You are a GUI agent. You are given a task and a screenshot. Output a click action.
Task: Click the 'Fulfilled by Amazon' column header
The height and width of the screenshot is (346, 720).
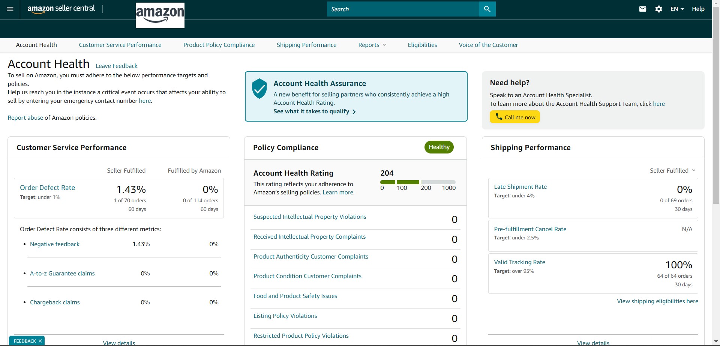pos(194,171)
